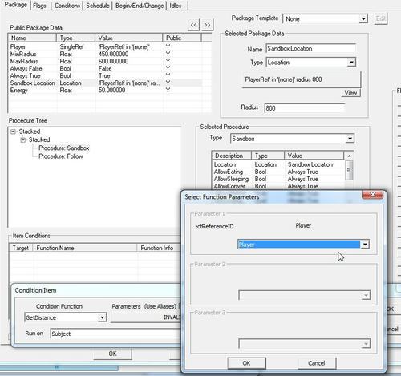Collapse the top Stacked tree node
The image size is (401, 376).
tap(13, 131)
